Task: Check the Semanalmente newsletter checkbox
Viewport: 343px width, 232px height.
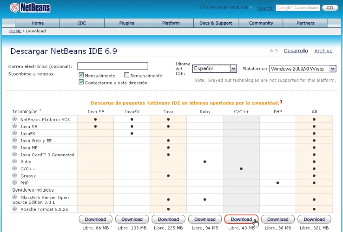Action: 126,75
